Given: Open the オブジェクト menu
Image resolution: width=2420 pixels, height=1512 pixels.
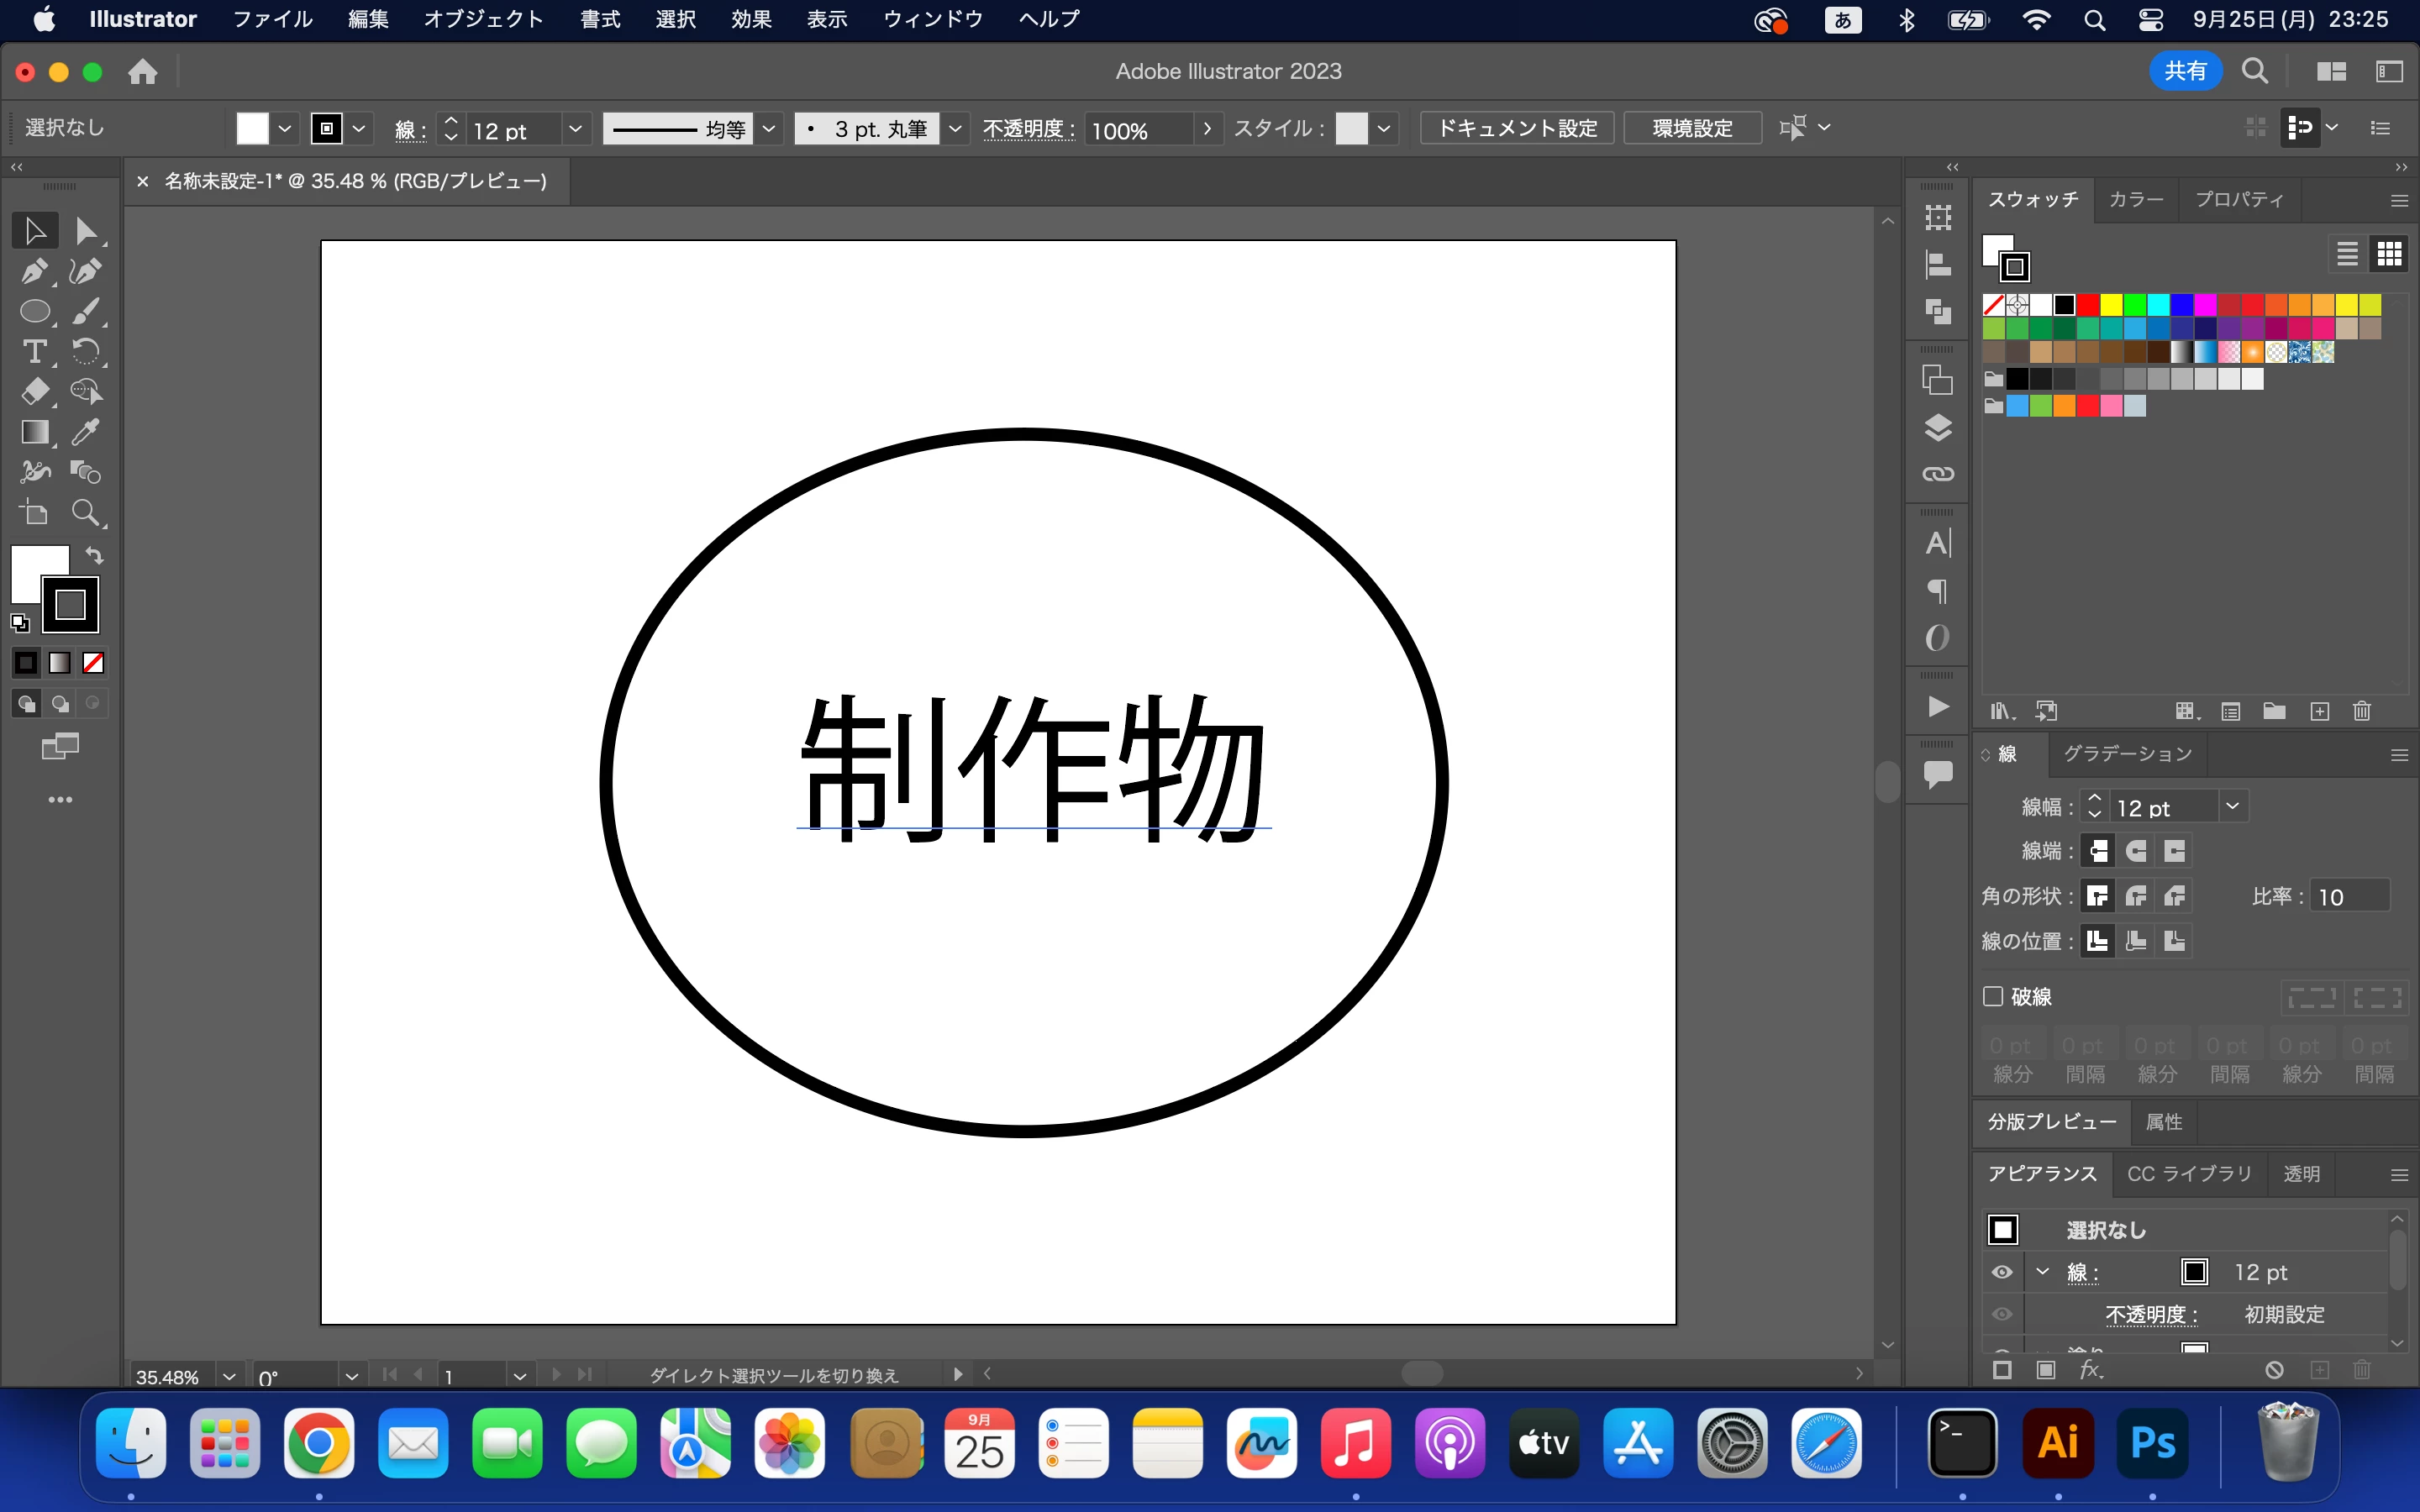Looking at the screenshot, I should [x=483, y=19].
